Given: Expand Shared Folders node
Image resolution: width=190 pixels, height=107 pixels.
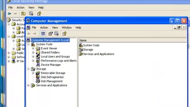Looking at the screenshot, I should (x=33, y=53).
